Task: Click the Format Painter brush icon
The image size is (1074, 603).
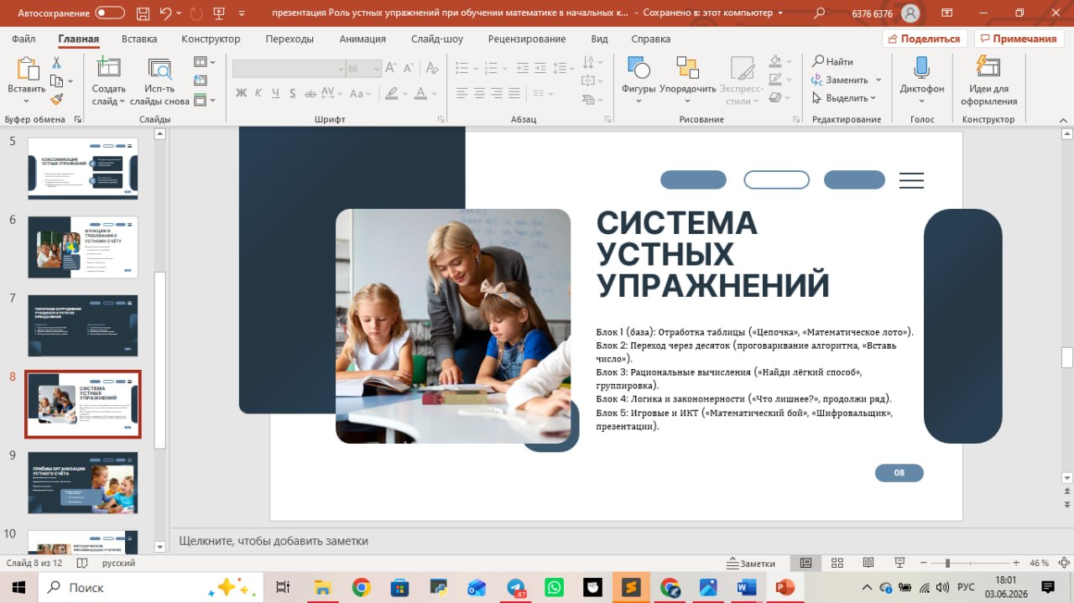Action: tap(56, 99)
